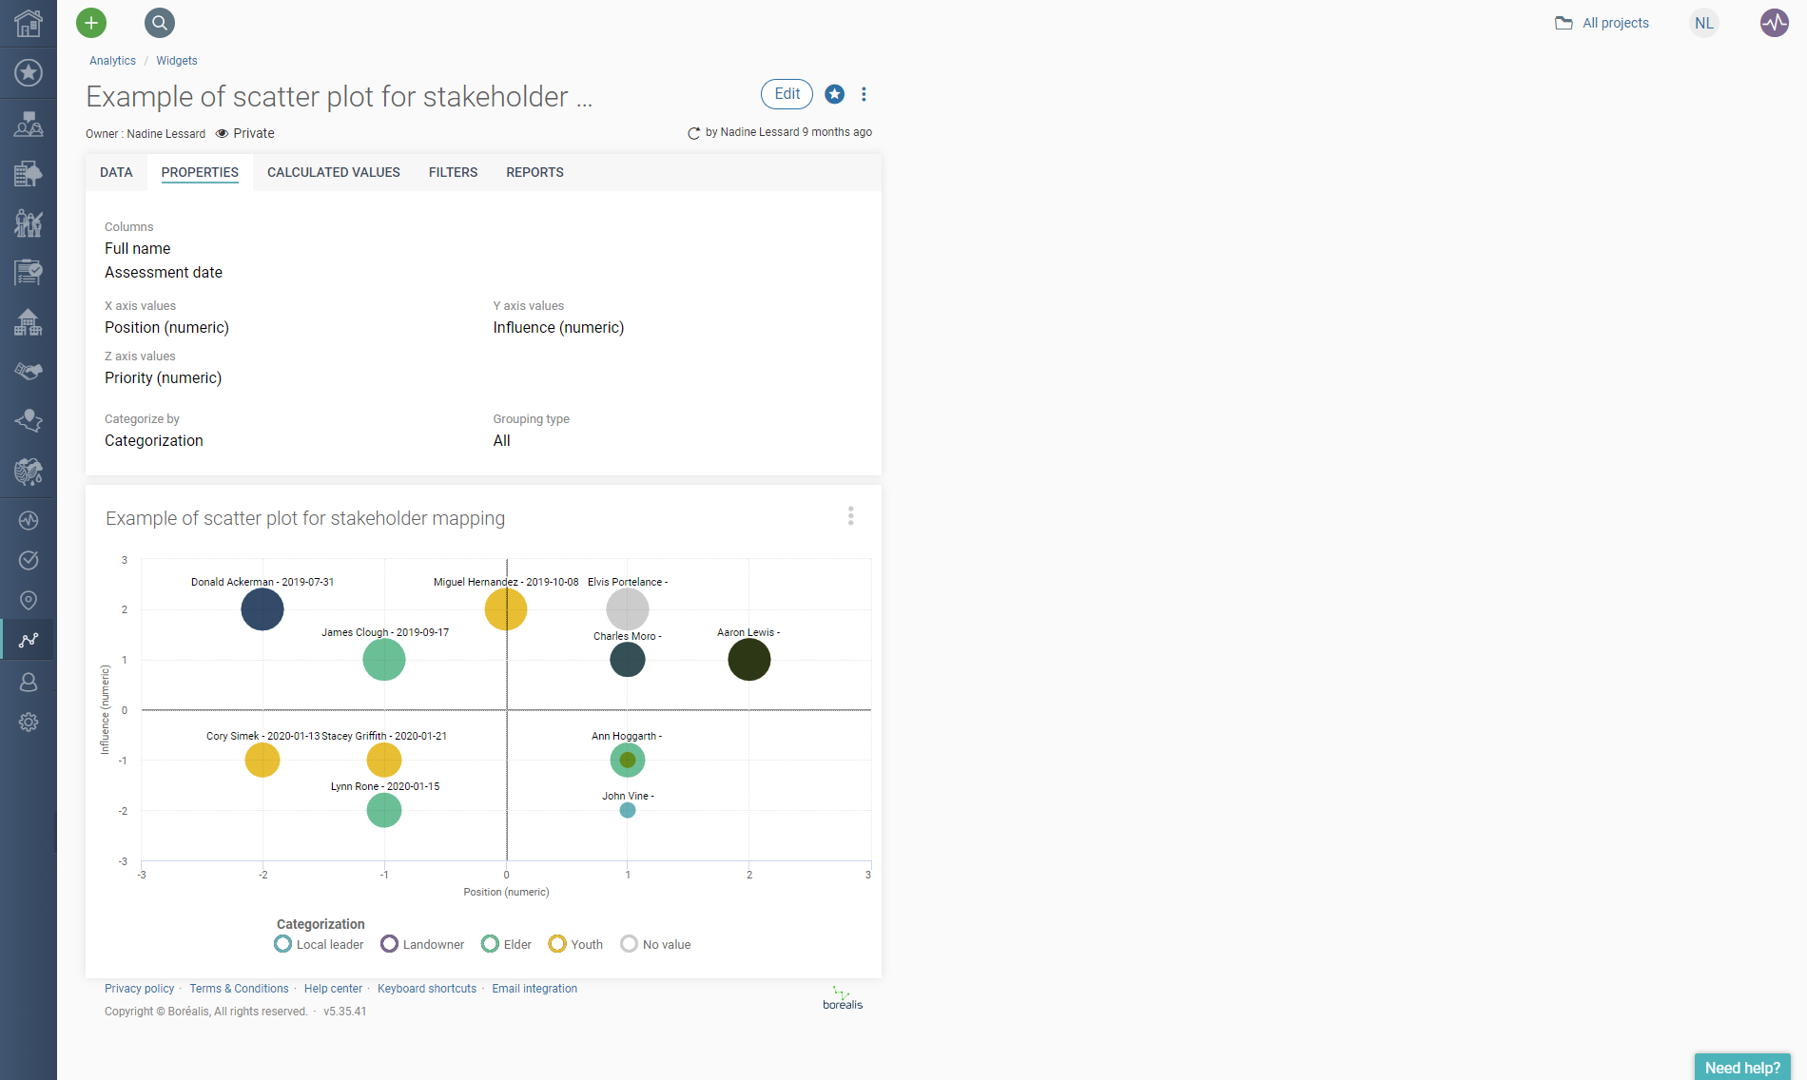Open the Home dashboard icon
1807x1080 pixels.
[x=29, y=23]
